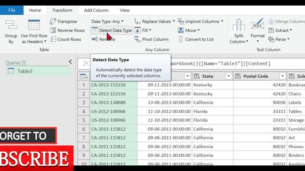Click the Postal Code data type icon
This screenshot has width=305, height=171.
[x=238, y=76]
